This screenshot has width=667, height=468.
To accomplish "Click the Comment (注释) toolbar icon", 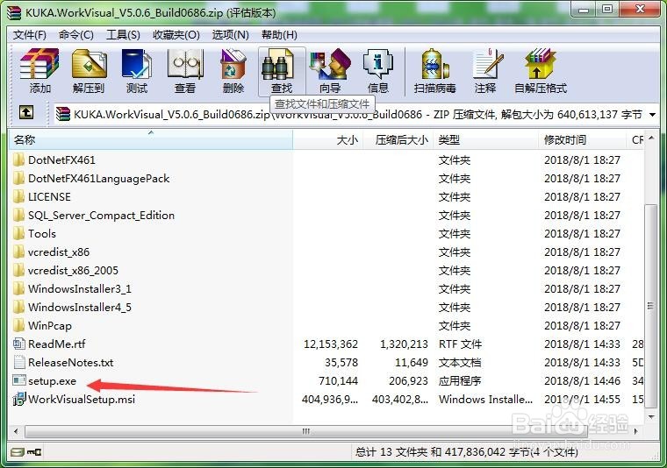I will click(487, 64).
